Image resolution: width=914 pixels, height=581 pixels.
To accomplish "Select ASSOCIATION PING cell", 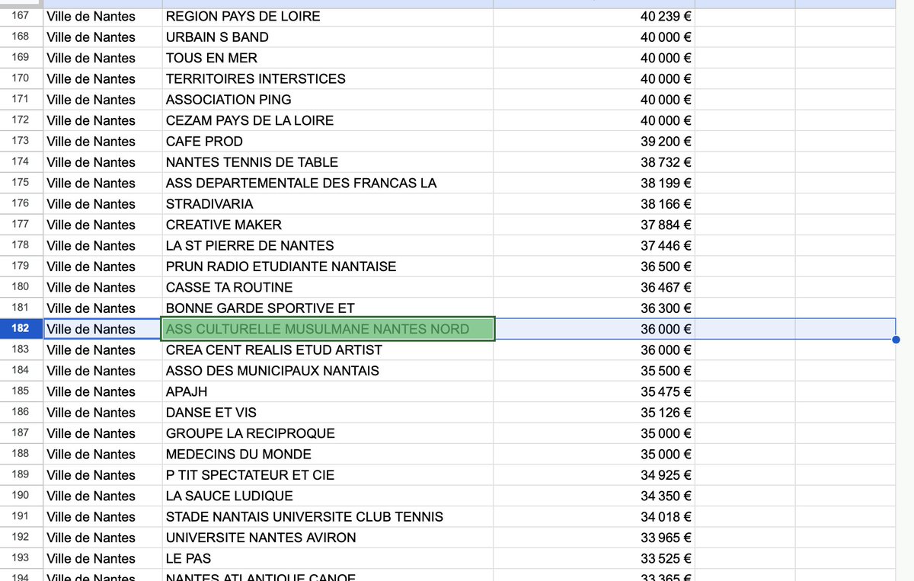I will click(328, 100).
